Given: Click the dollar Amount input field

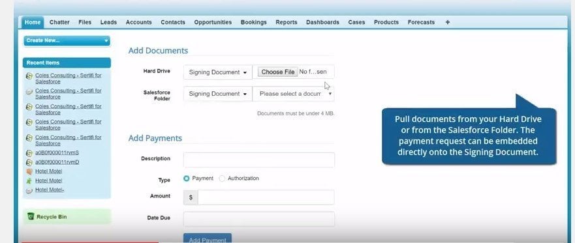Looking at the screenshot, I should click(x=266, y=197).
